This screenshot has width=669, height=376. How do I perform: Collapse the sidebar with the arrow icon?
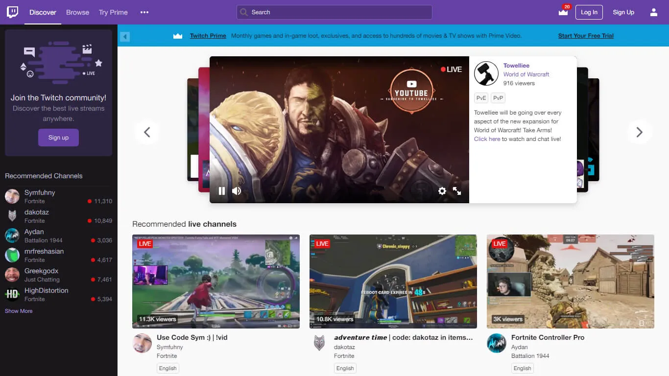tap(125, 37)
